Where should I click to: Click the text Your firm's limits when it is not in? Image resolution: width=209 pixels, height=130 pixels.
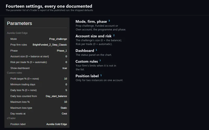point(96,66)
